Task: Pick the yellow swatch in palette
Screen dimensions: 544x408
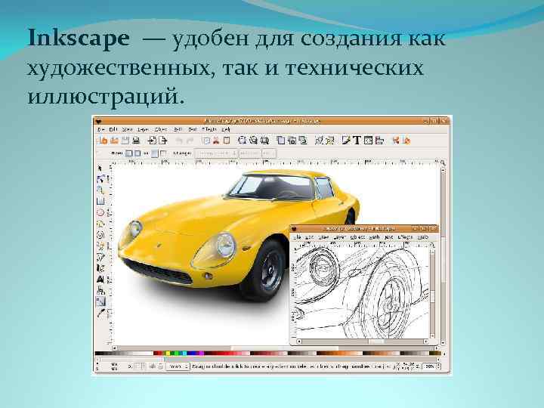Action: [x=168, y=354]
